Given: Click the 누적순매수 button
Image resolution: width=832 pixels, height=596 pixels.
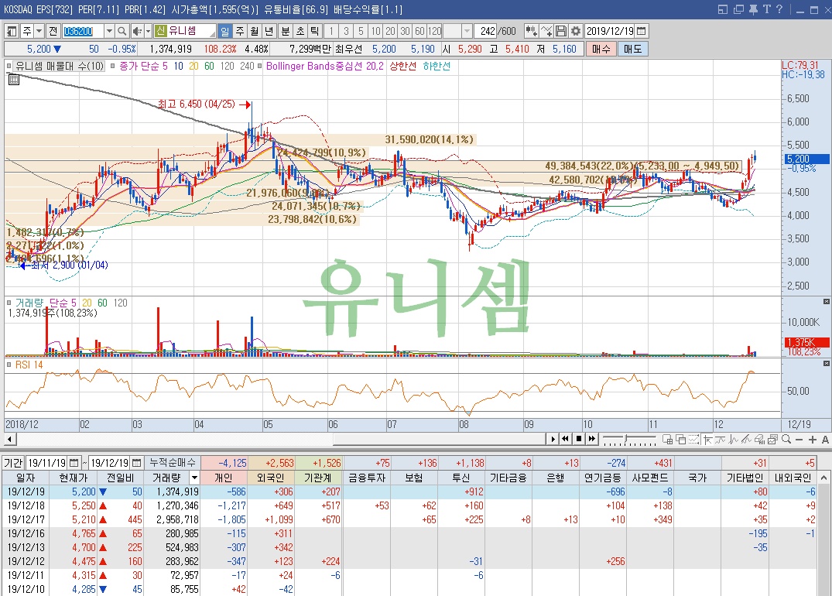Looking at the screenshot, I should click(173, 463).
